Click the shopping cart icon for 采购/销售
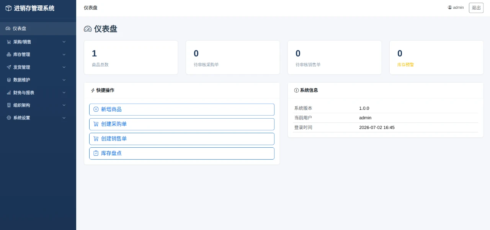Image resolution: width=490 pixels, height=230 pixels. point(9,42)
